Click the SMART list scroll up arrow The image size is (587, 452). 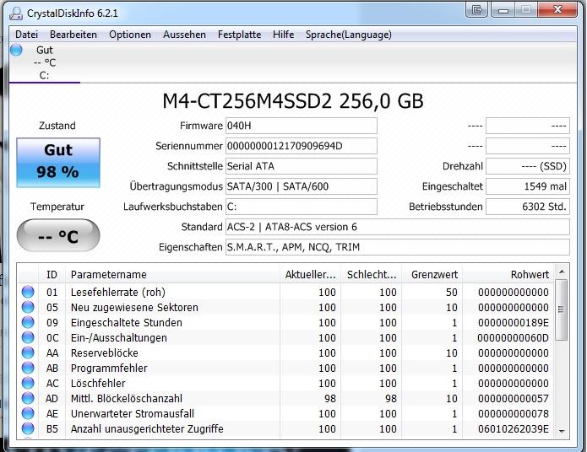point(562,272)
